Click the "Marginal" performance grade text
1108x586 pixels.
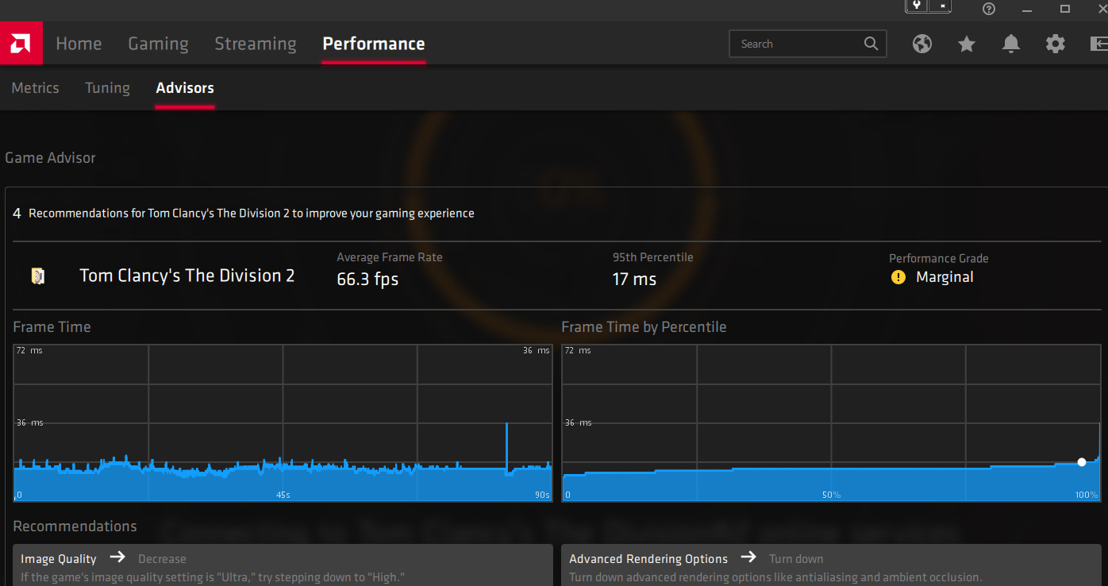click(x=944, y=277)
